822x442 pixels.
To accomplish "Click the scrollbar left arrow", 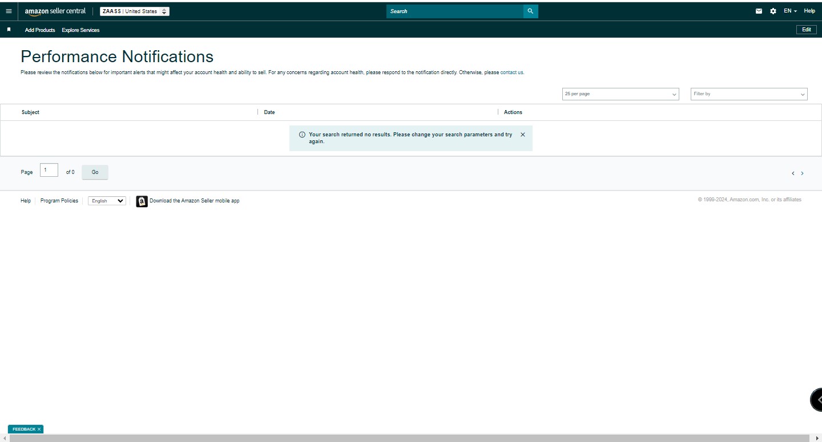I will [x=4, y=438].
